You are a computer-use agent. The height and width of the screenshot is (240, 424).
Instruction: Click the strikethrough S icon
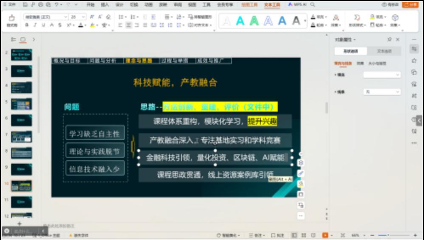click(59, 25)
